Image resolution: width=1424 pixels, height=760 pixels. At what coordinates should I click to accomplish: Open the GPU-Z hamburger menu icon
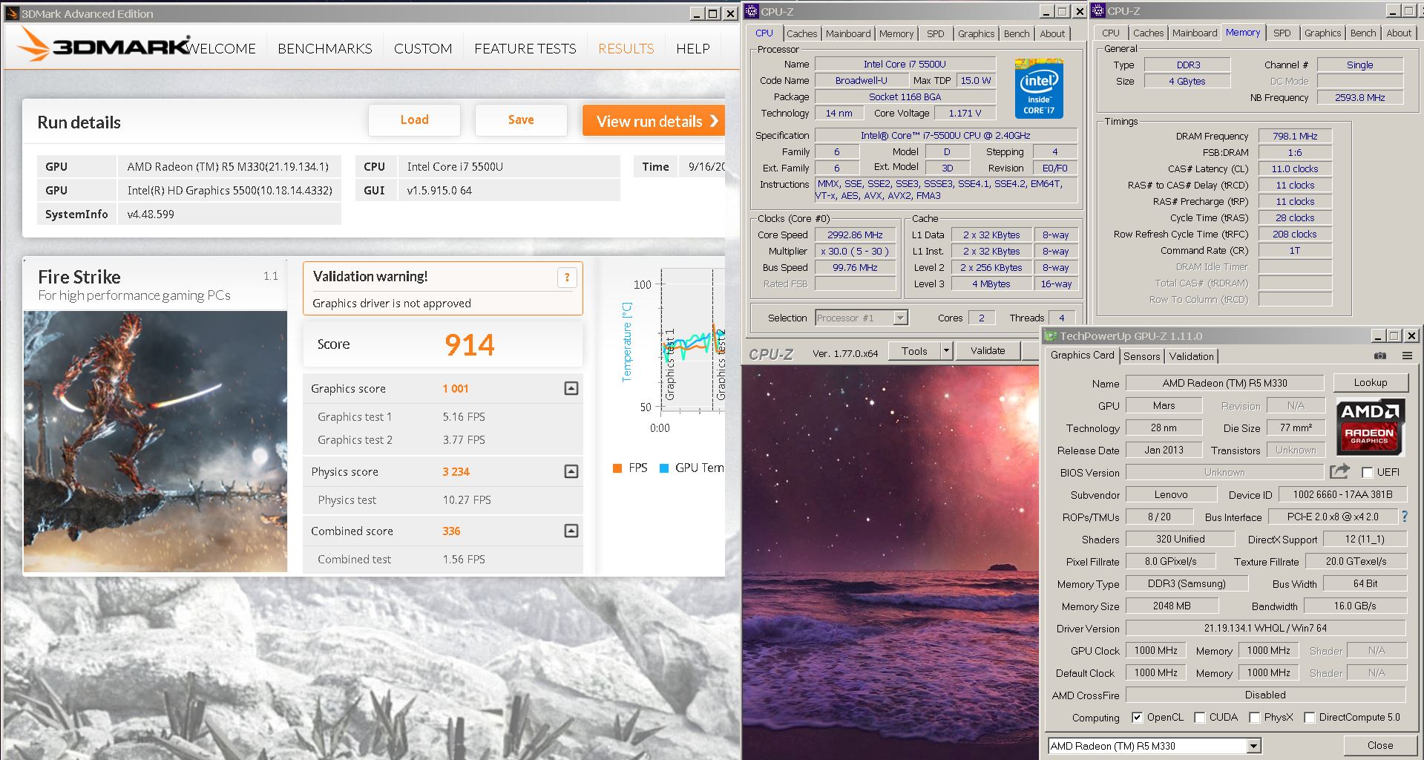pyautogui.click(x=1406, y=356)
